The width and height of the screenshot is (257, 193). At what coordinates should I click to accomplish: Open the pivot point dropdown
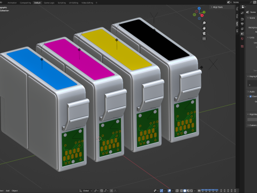[96, 191]
